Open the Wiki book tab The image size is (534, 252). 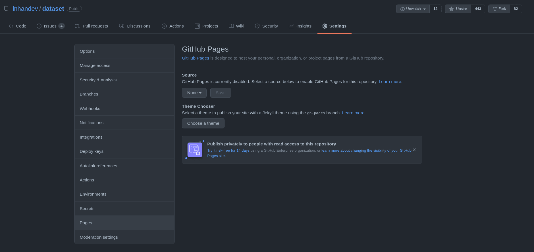[x=236, y=26]
